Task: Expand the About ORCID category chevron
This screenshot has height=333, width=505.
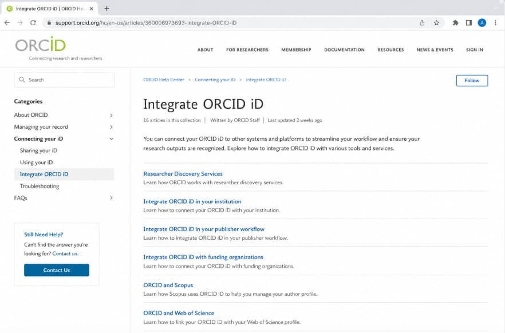Action: point(111,115)
